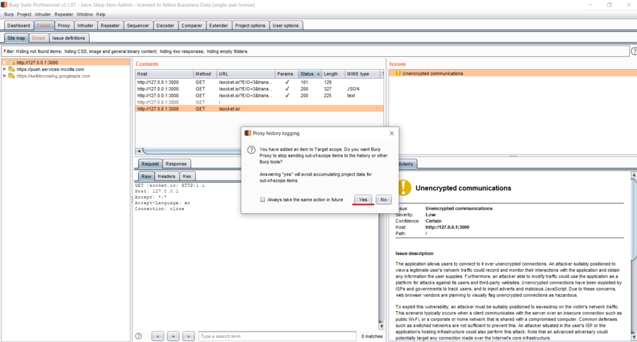Sort contents by Method column
The width and height of the screenshot is (637, 342).
pos(204,74)
